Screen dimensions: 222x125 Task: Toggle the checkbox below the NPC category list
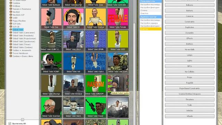click(10, 124)
